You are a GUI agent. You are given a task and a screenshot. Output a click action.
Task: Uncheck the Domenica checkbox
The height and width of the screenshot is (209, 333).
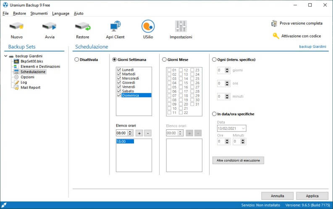coord(119,95)
